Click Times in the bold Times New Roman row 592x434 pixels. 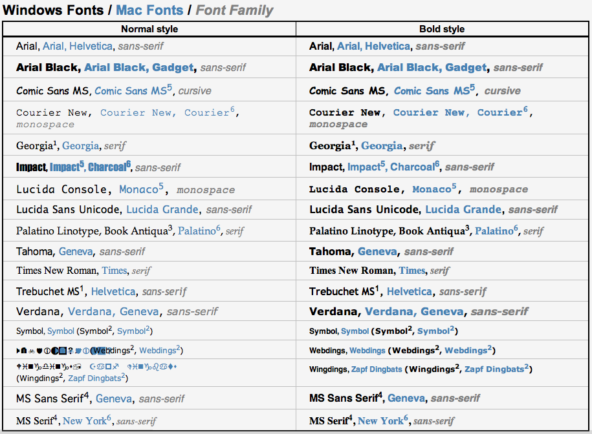click(412, 271)
